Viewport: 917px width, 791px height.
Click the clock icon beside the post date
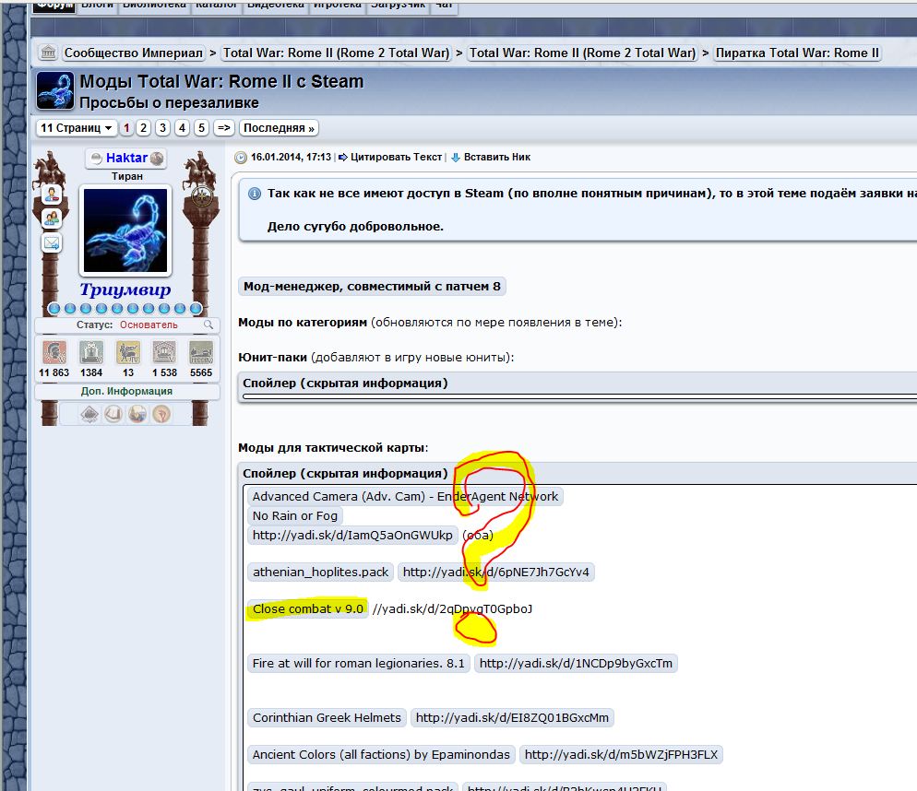(241, 158)
